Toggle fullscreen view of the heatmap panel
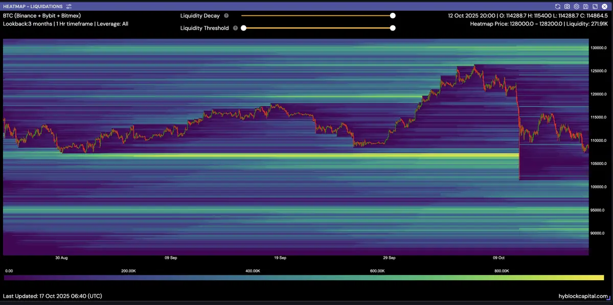The image size is (613, 305). (x=595, y=7)
